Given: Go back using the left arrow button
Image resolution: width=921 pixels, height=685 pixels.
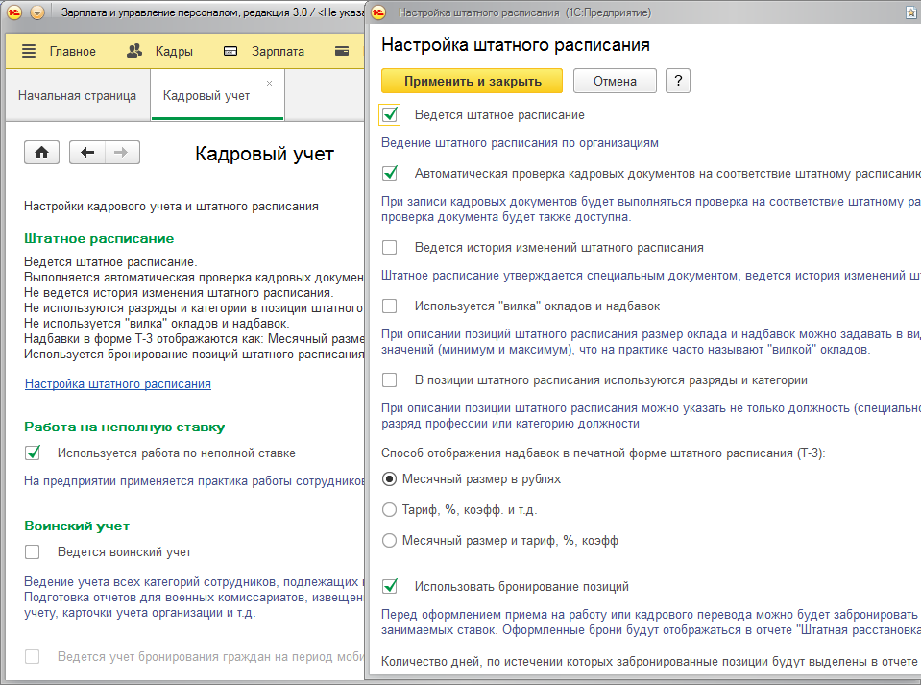Looking at the screenshot, I should coord(87,153).
